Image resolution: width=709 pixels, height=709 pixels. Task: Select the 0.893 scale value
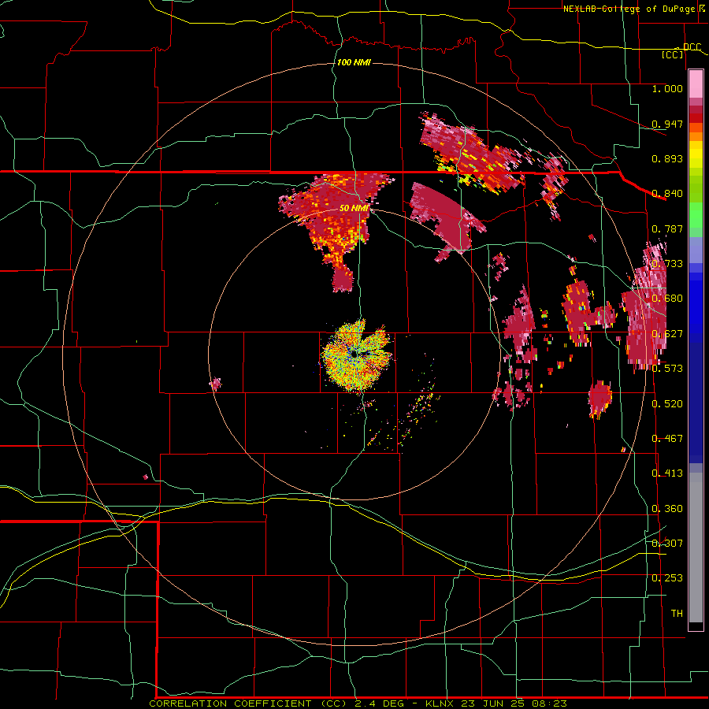click(x=667, y=158)
